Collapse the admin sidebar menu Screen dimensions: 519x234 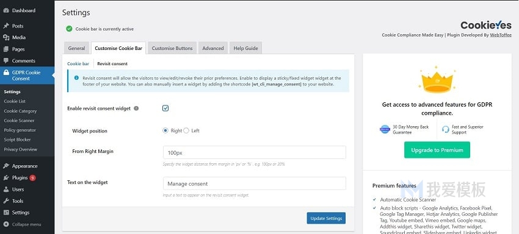(23, 224)
